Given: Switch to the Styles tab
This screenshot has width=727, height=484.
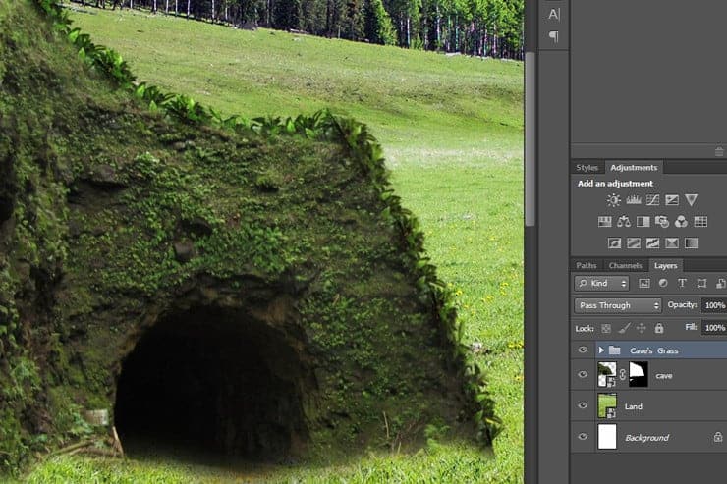Looking at the screenshot, I should 587,167.
